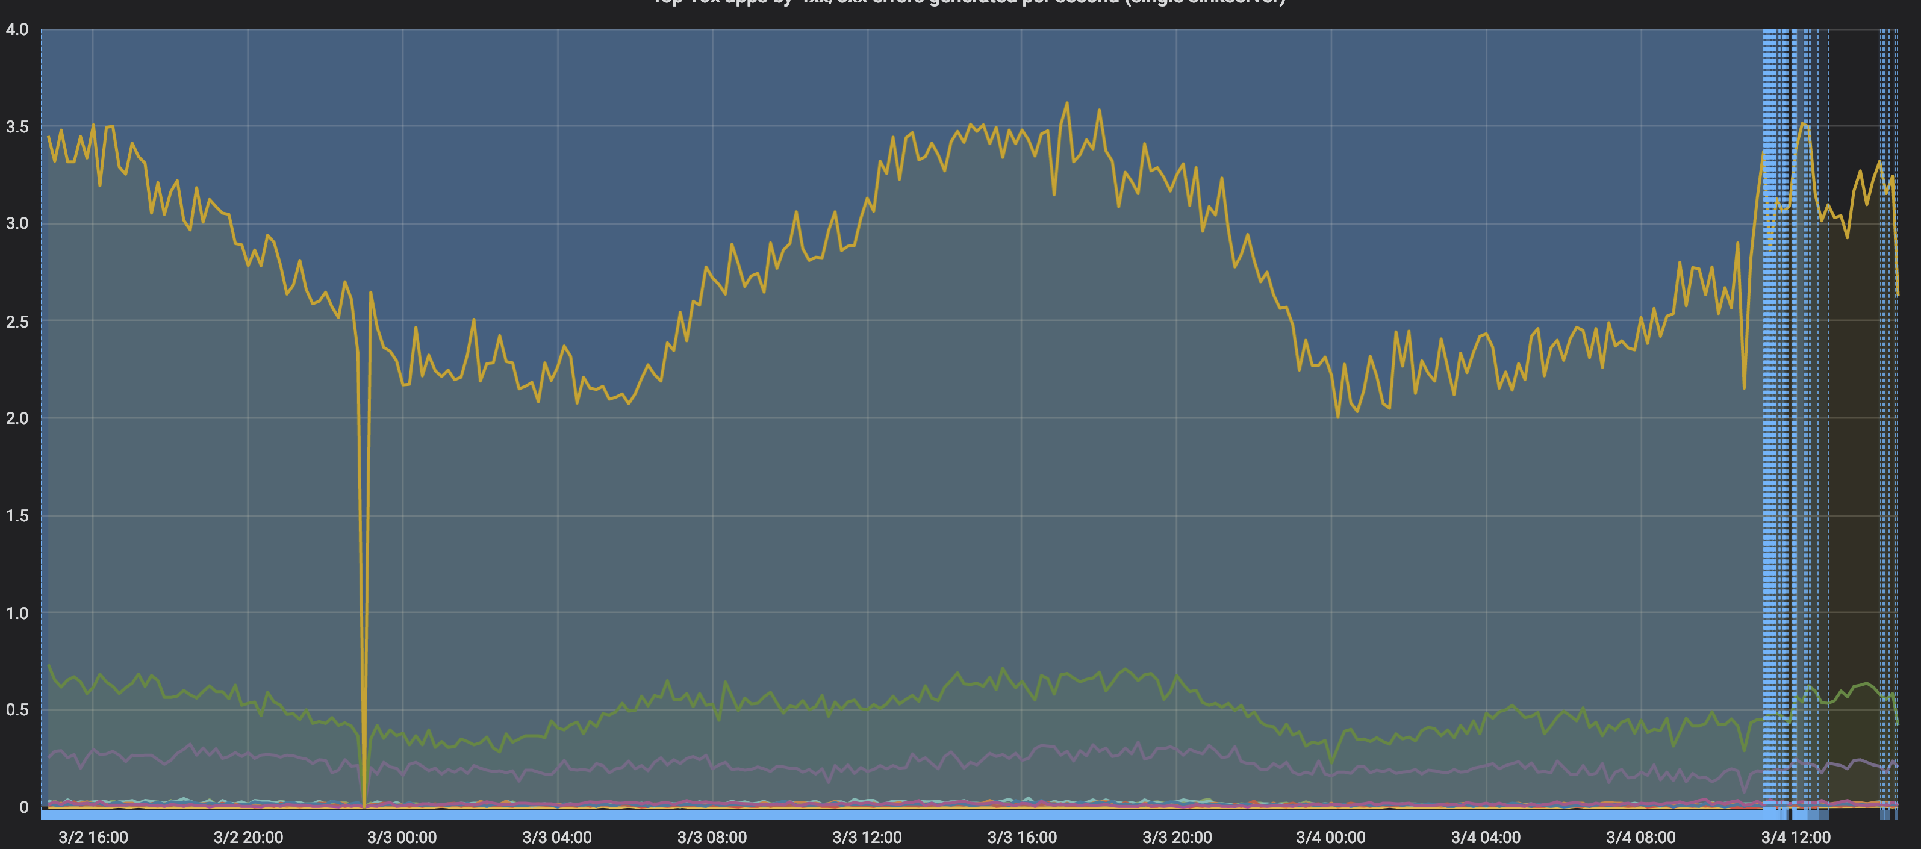Select the 3/4 08:00 x-axis label
This screenshot has height=849, width=1921.
click(x=1642, y=837)
